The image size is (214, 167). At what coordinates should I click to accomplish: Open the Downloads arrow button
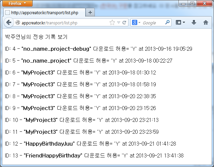pos(194,22)
